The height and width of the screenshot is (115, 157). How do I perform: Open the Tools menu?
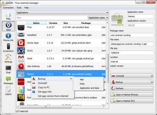pos(19,8)
